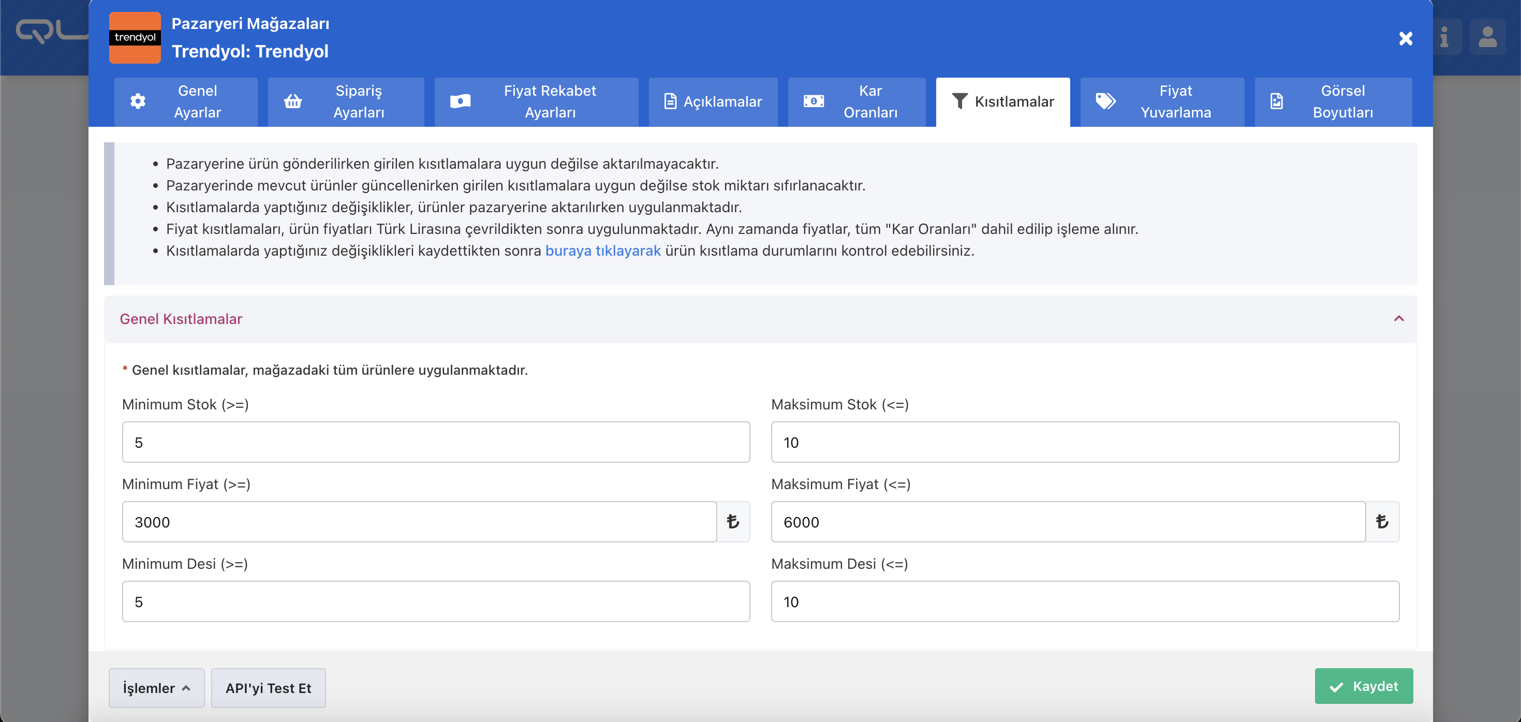Image resolution: width=1521 pixels, height=722 pixels.
Task: Switch to the Görsel Boyutları tab
Action: pyautogui.click(x=1333, y=101)
